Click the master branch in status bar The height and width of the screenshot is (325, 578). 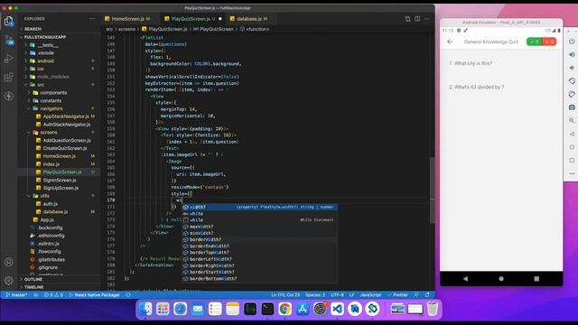click(x=16, y=295)
